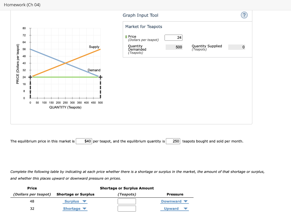The height and width of the screenshot is (213, 291).
Task: Select the plus-shaped handle on the price line
Action: (30, 77)
